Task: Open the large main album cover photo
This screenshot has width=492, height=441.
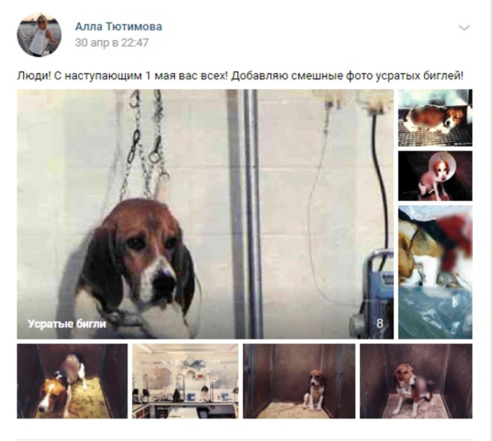Action: click(x=205, y=214)
